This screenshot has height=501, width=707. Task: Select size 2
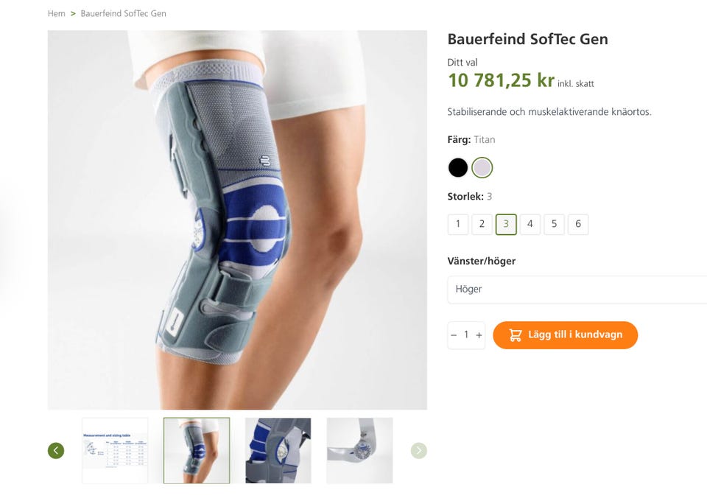coord(482,224)
